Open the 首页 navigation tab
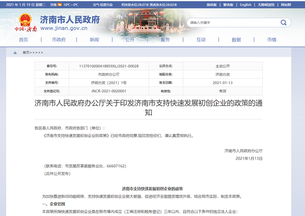The image size is (305, 216). pos(24,40)
